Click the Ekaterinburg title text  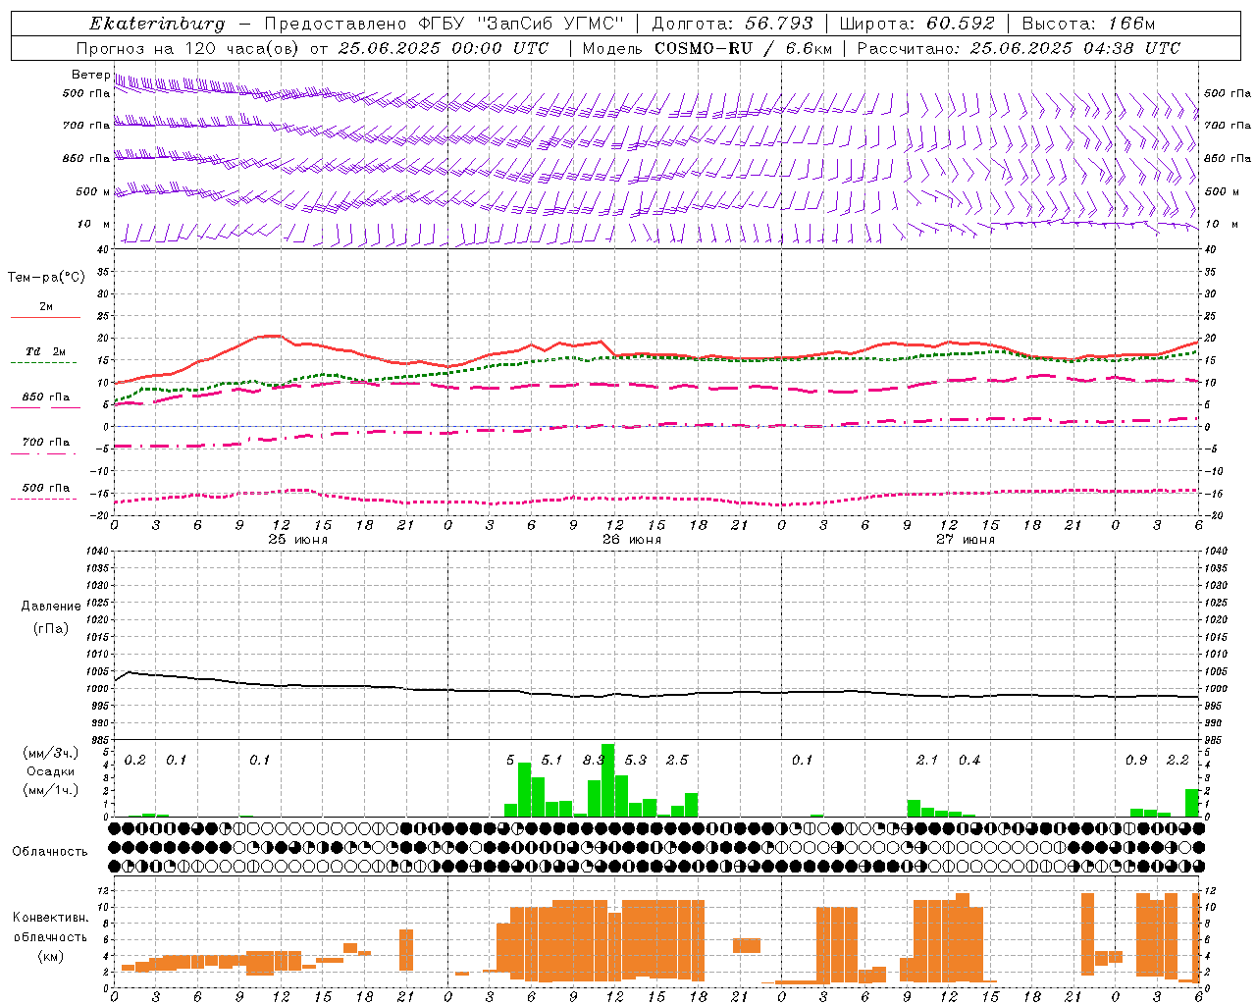point(157,24)
